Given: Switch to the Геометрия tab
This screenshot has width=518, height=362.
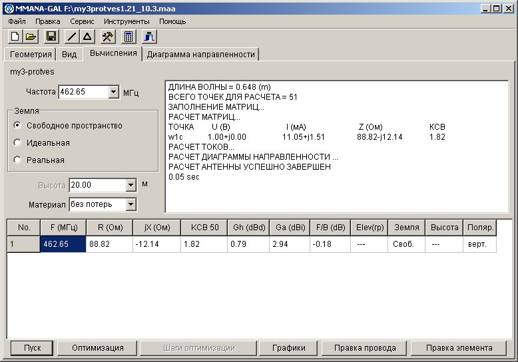Looking at the screenshot, I should (30, 55).
